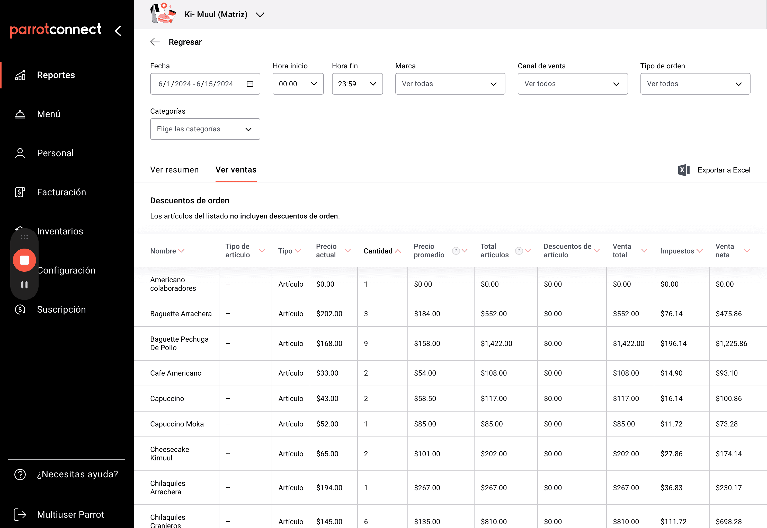This screenshot has width=767, height=528.
Task: Open the Categorías dropdown
Action: (205, 129)
